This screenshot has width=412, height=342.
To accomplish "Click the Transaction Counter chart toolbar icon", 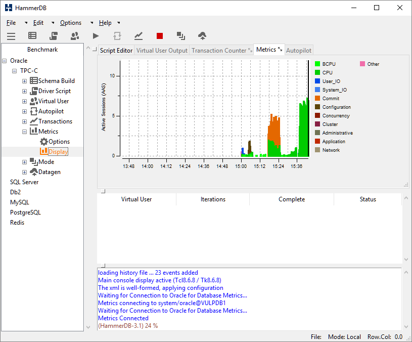I will tap(139, 36).
